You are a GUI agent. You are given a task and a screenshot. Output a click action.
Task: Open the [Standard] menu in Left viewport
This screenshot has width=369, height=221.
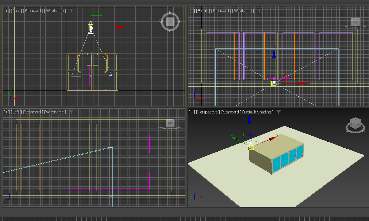33,112
